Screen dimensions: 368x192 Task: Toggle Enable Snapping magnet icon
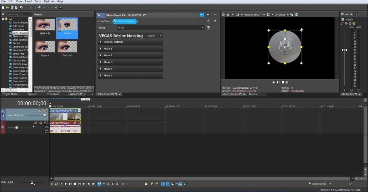163,184
